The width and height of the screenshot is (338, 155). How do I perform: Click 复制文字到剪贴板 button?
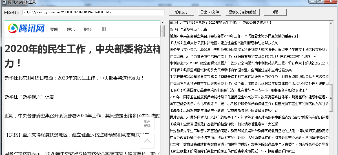point(242,12)
